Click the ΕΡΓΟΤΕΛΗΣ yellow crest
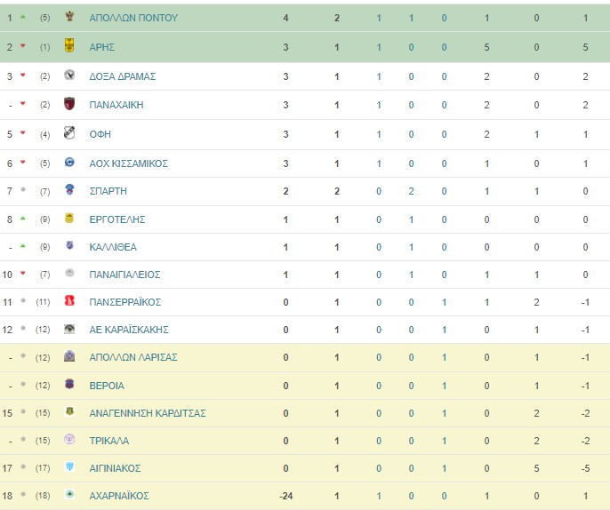 pos(69,218)
